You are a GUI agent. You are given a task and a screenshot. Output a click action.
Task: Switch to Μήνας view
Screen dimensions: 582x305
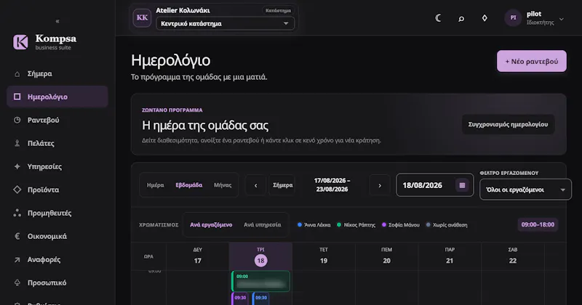223,185
